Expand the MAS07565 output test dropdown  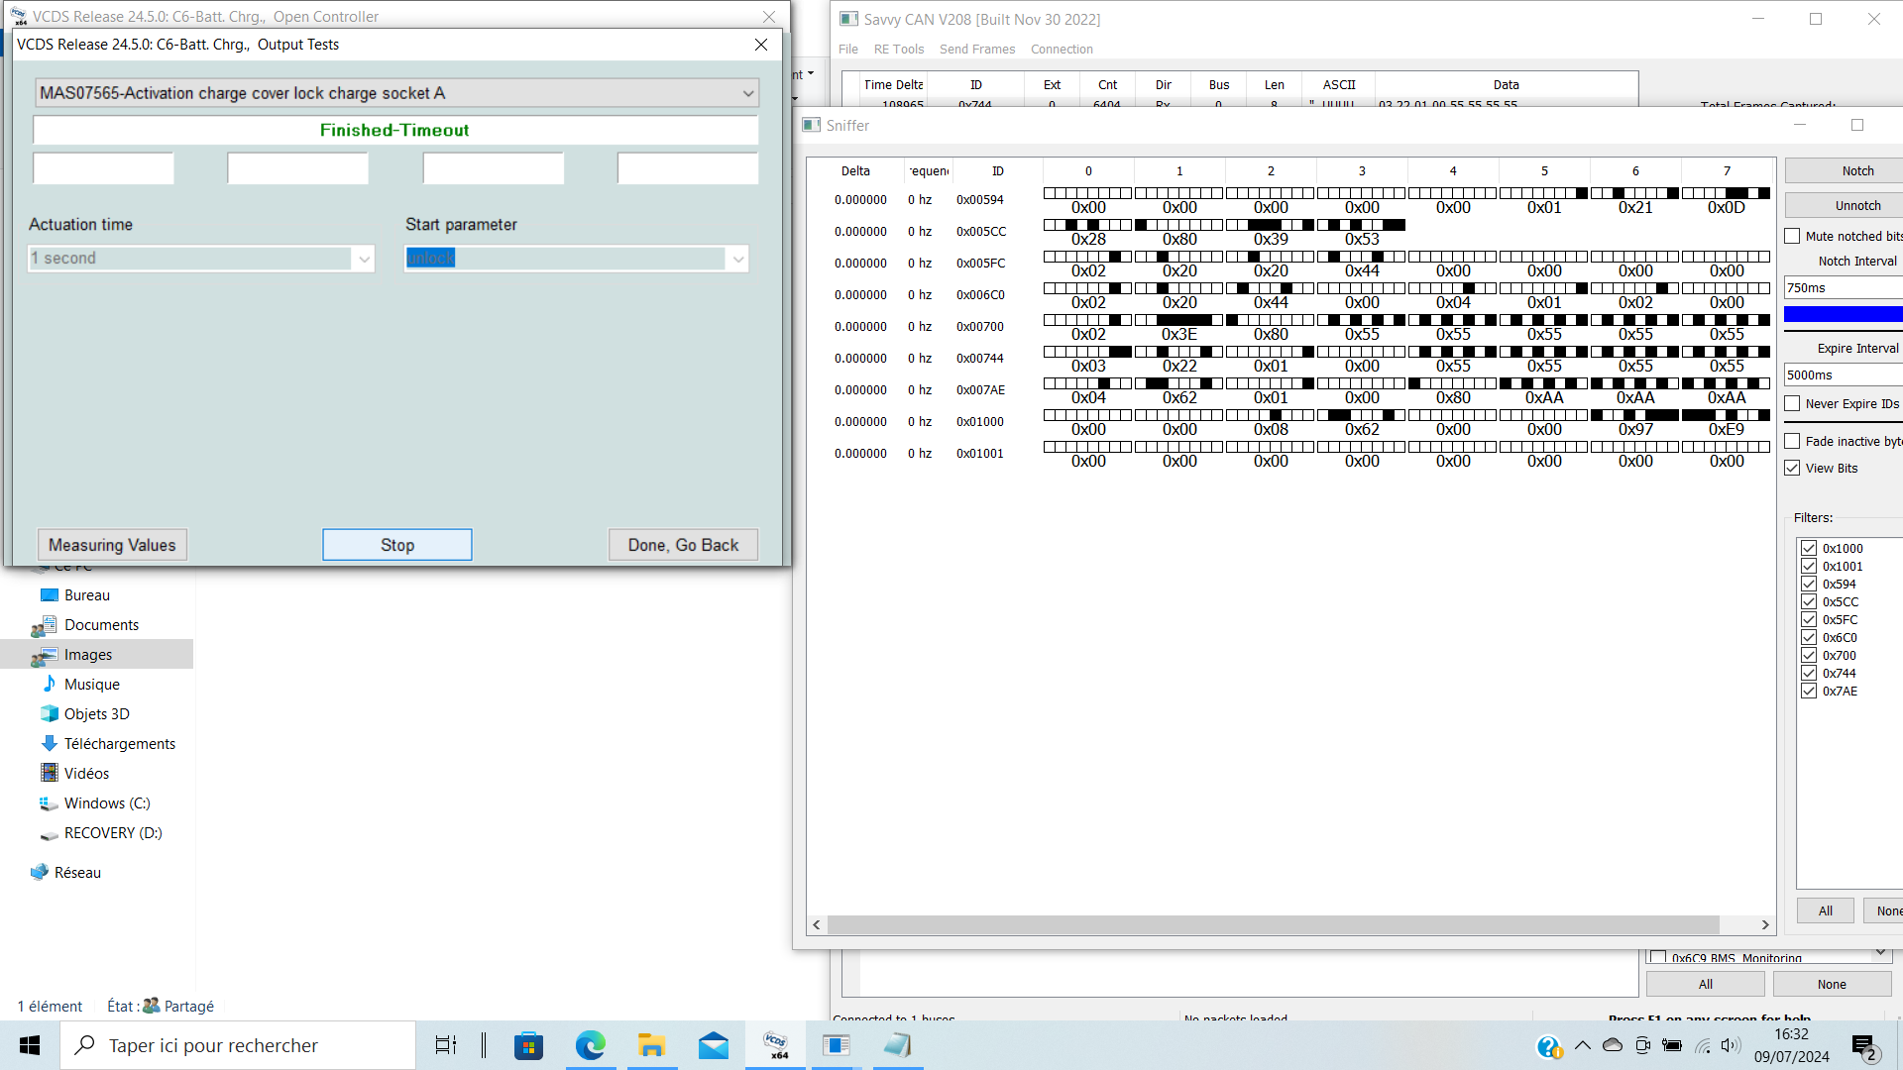747,93
